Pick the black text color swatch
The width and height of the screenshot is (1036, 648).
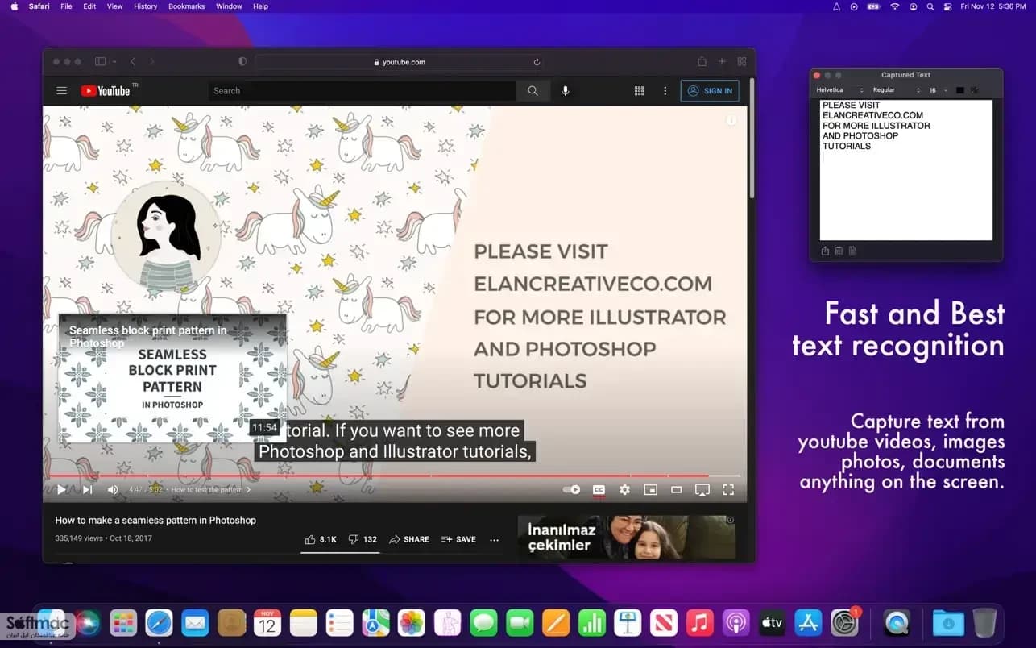[x=959, y=90]
